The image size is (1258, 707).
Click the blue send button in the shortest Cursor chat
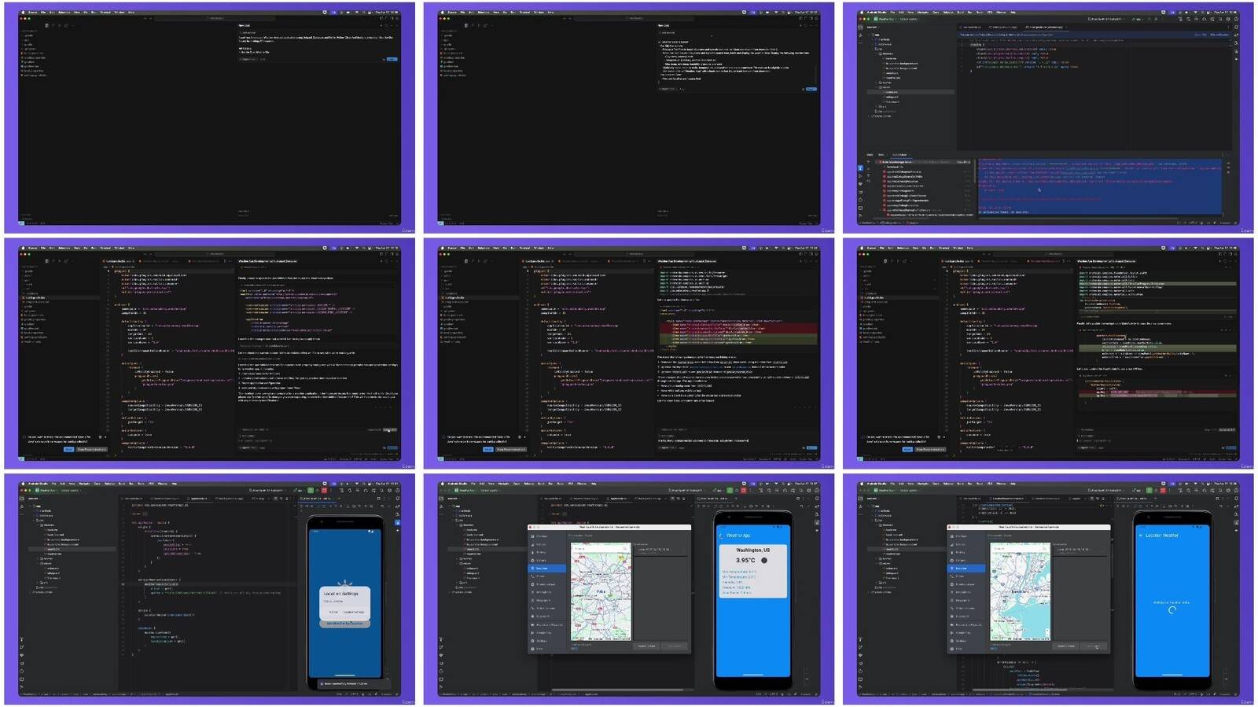coord(392,59)
